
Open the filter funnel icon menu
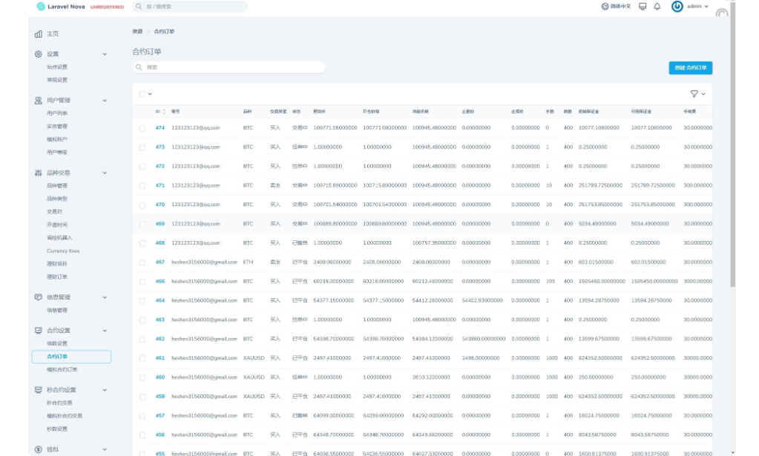[x=694, y=94]
